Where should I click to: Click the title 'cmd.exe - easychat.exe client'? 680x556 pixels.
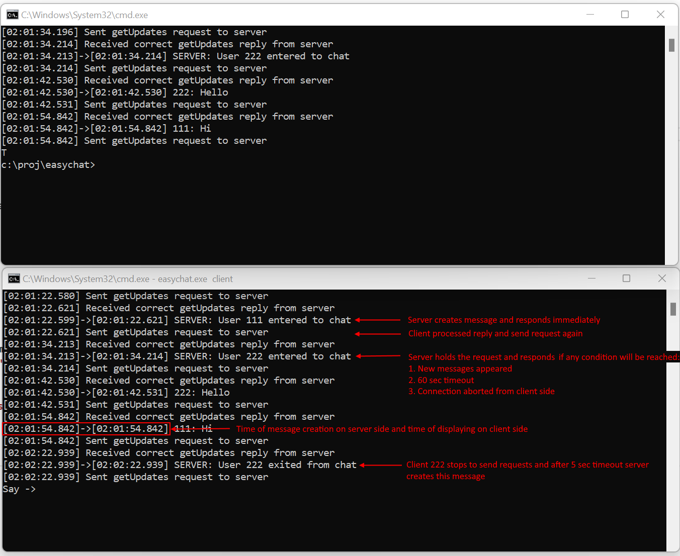[128, 279]
